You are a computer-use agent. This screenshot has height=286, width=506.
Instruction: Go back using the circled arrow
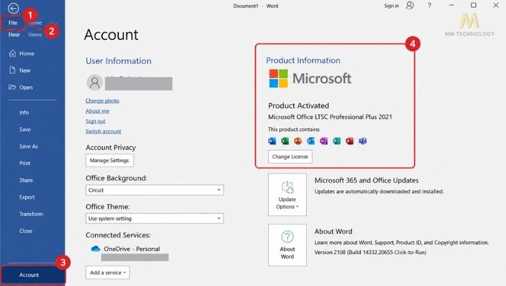pyautogui.click(x=13, y=8)
